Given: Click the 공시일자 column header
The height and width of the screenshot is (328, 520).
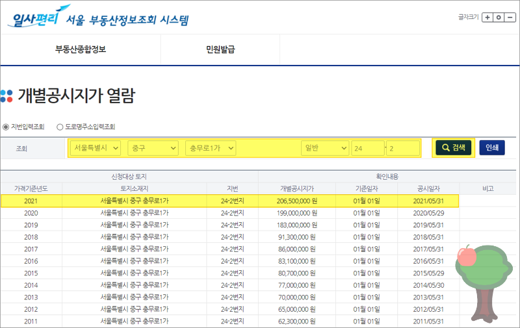Looking at the screenshot, I should coord(428,188).
